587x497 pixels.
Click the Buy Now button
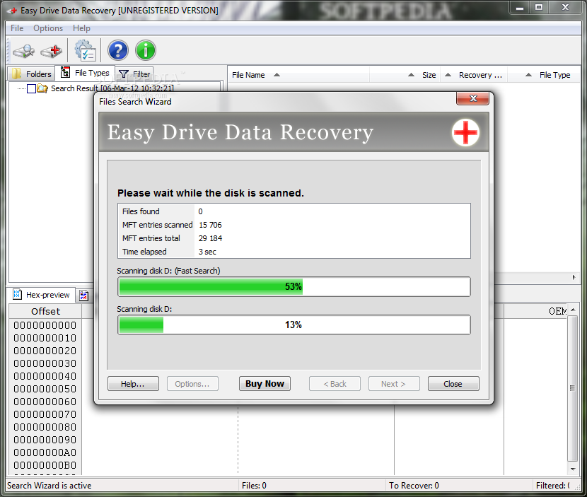click(265, 384)
